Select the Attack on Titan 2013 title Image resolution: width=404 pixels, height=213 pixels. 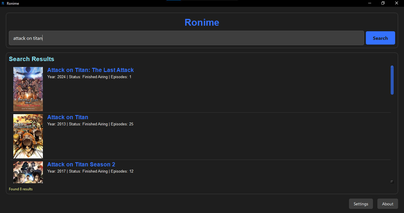tap(68, 117)
